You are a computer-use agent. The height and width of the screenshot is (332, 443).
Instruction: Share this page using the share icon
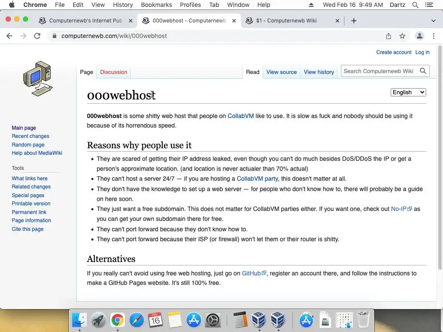(388, 36)
